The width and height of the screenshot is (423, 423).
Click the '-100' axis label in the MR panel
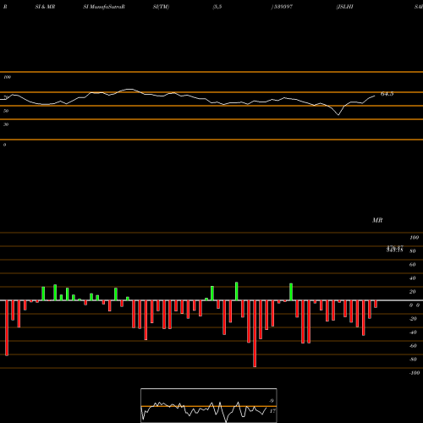pyautogui.click(x=415, y=373)
